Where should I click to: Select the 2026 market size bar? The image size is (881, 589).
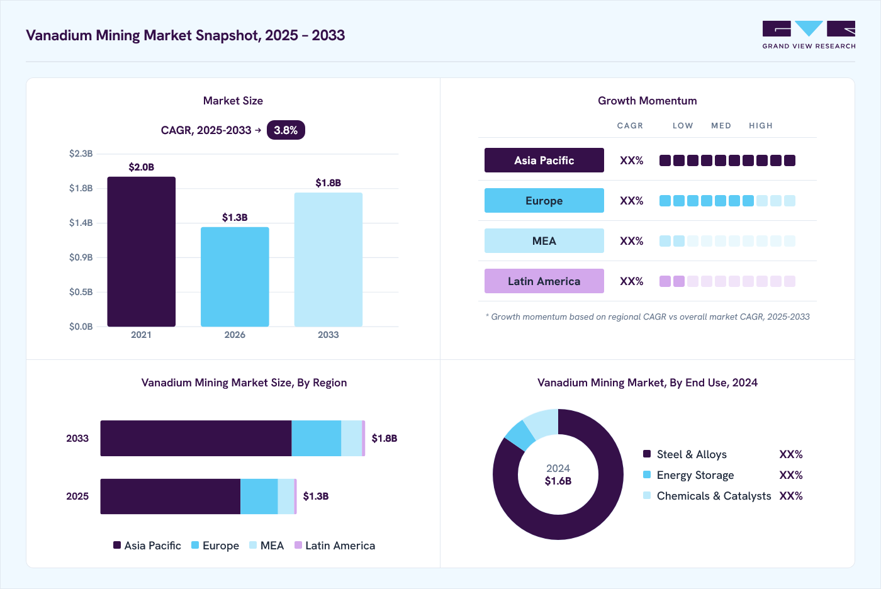point(235,277)
